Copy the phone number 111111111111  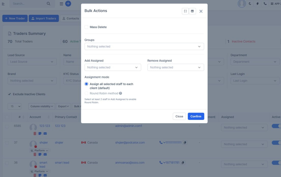185,143
